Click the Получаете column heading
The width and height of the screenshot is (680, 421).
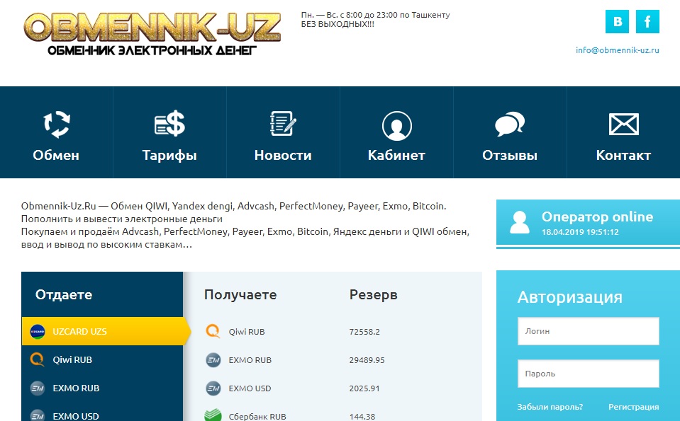pos(240,295)
